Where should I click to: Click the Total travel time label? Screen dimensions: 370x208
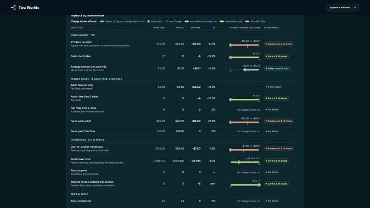[x=80, y=159]
